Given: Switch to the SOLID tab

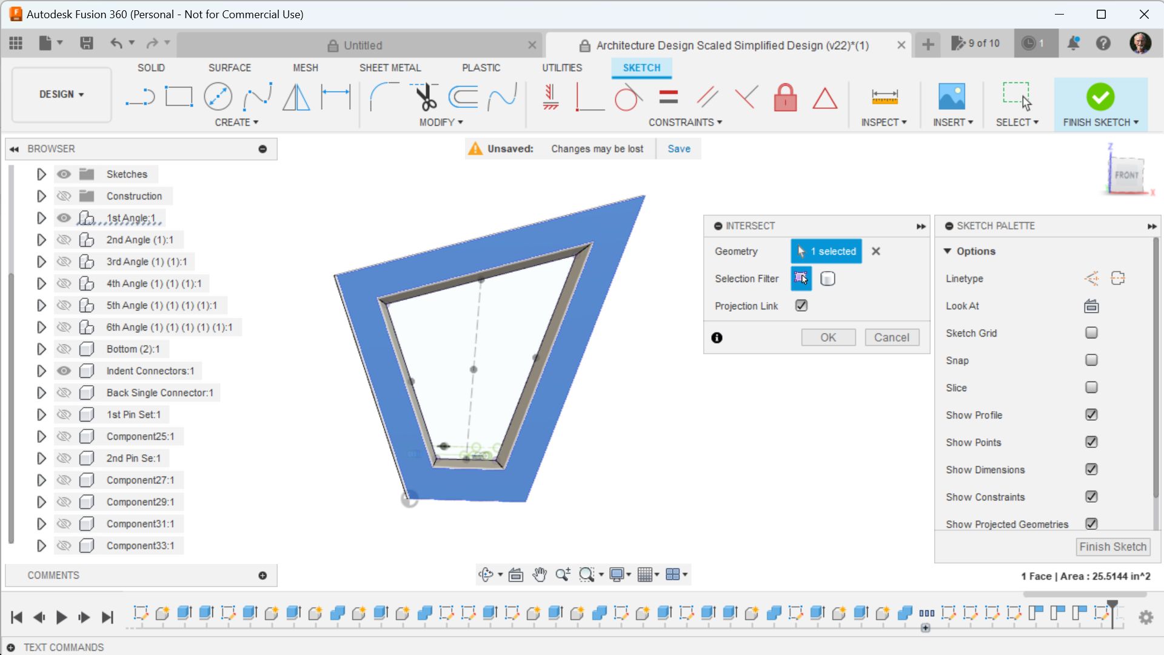Looking at the screenshot, I should click(x=151, y=68).
